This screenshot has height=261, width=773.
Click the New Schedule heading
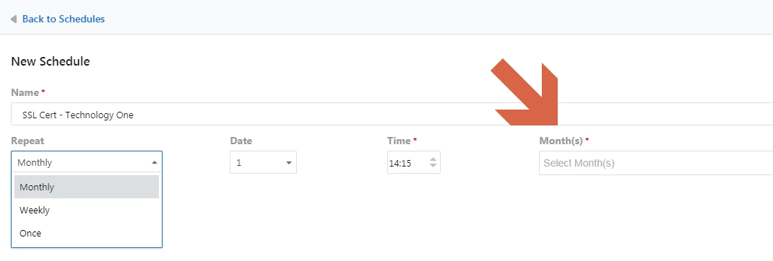pyautogui.click(x=51, y=61)
